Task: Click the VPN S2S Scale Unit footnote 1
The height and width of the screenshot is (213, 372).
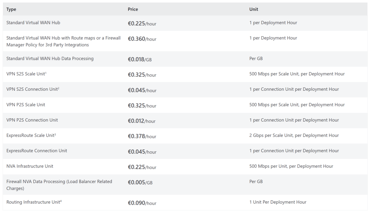Action: pyautogui.click(x=46, y=73)
